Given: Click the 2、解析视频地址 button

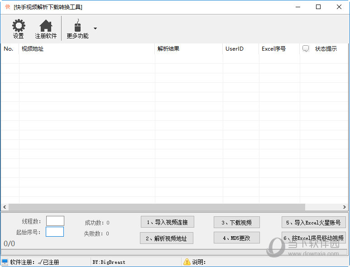Looking at the screenshot, I should click(x=167, y=238).
